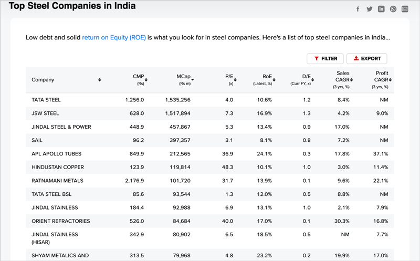Sort table by Profit CAGR arrows
The width and height of the screenshot is (420, 261).
[390, 80]
